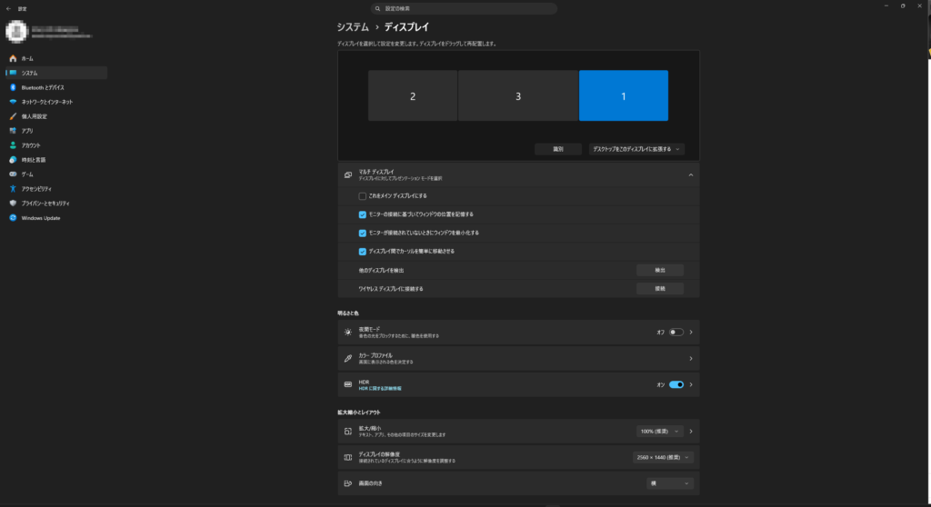931x507 pixels.
Task: Click the ディスプレイの解像度 row icon
Action: click(348, 458)
